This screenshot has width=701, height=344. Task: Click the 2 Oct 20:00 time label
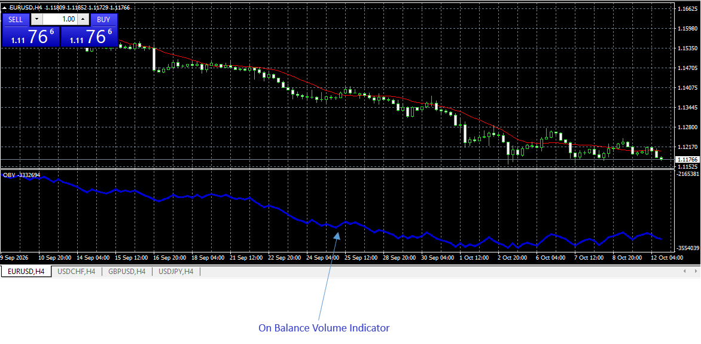click(x=514, y=258)
